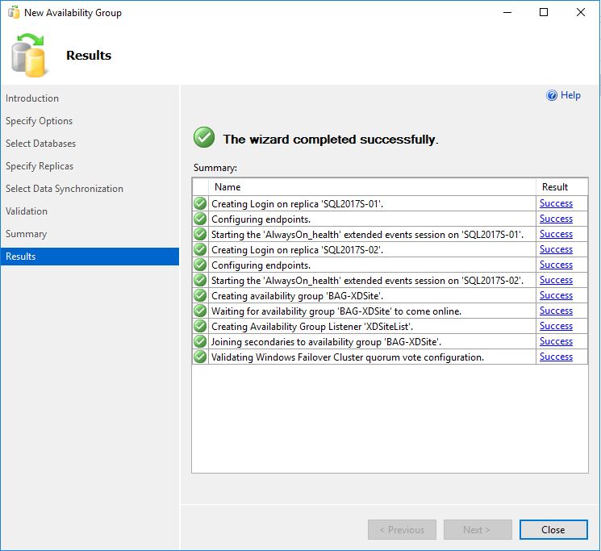Click the disabled Next button
Screen dimensions: 601x551
(x=478, y=529)
